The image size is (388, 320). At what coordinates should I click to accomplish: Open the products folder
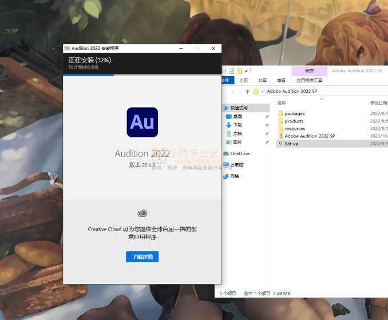(x=294, y=121)
